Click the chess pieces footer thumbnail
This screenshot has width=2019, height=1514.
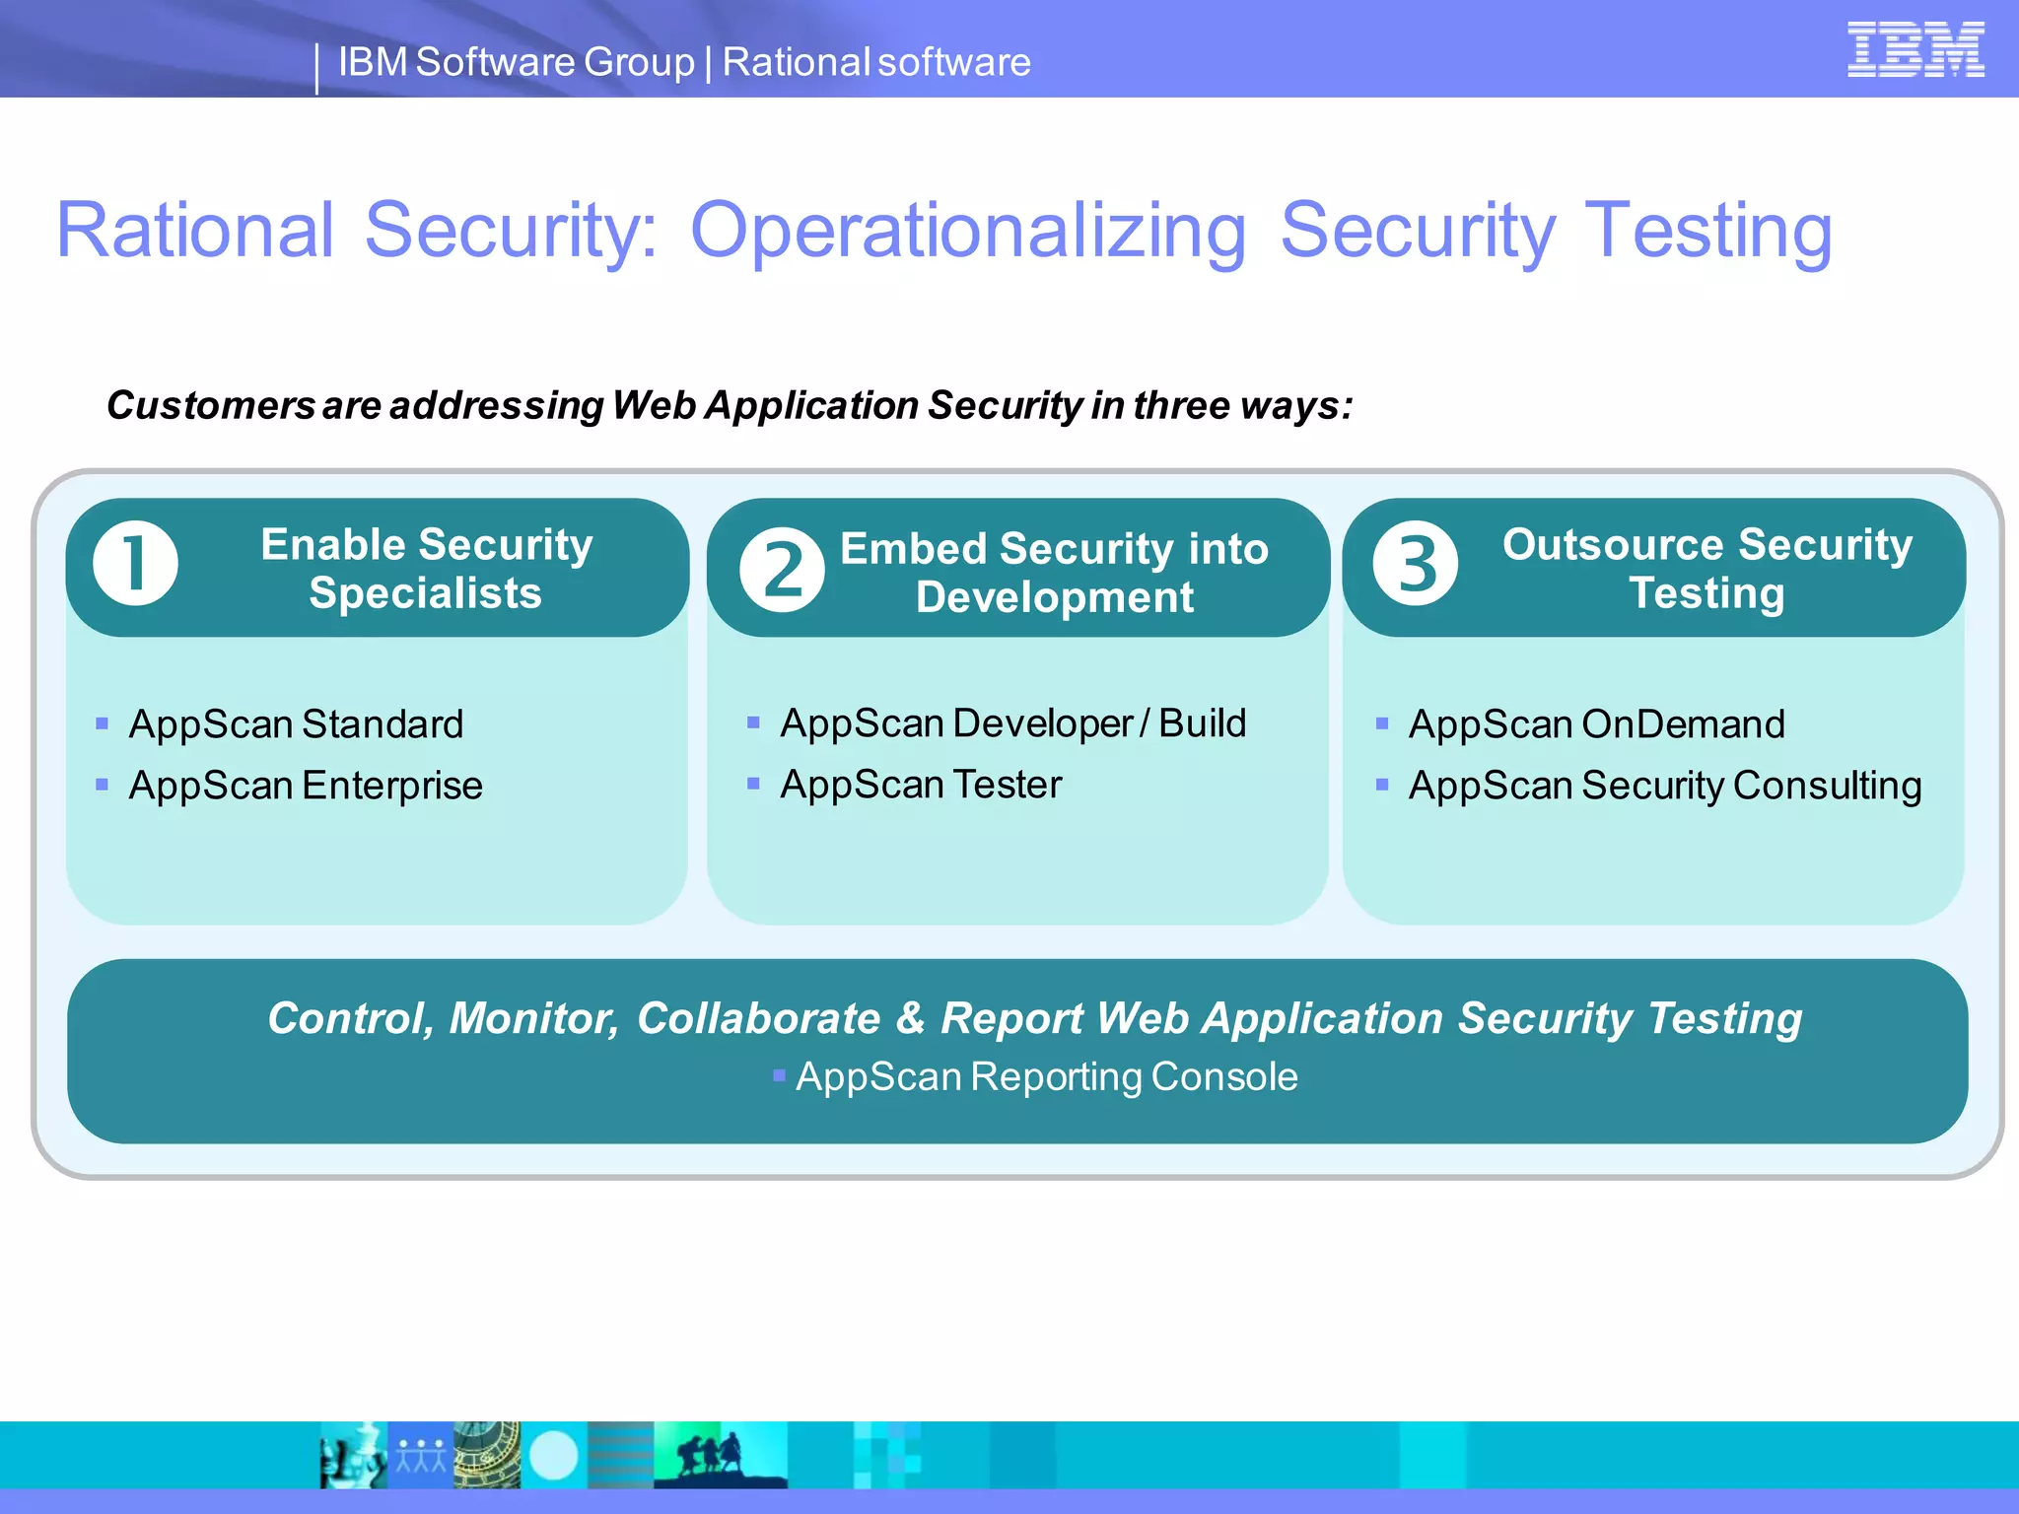pyautogui.click(x=353, y=1455)
